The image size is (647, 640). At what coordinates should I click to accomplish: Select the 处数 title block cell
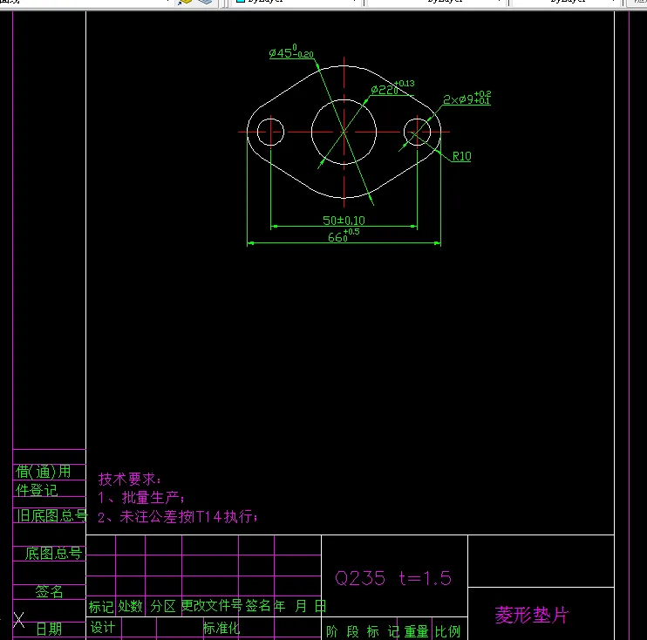(x=131, y=606)
